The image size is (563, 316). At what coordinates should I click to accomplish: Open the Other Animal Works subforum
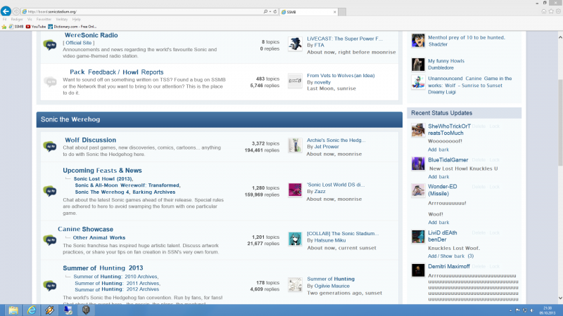click(x=99, y=237)
